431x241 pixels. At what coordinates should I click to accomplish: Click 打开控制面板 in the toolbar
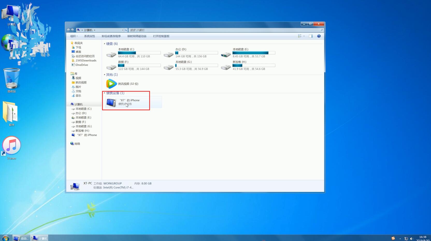[161, 36]
